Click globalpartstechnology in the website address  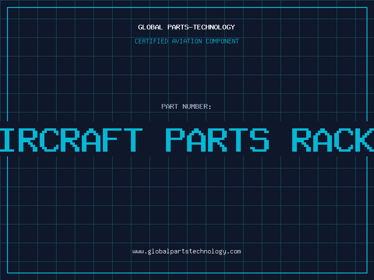pos(187,251)
